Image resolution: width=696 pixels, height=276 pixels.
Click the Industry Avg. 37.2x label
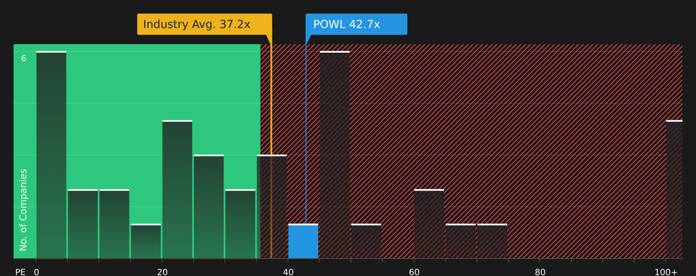(205, 24)
